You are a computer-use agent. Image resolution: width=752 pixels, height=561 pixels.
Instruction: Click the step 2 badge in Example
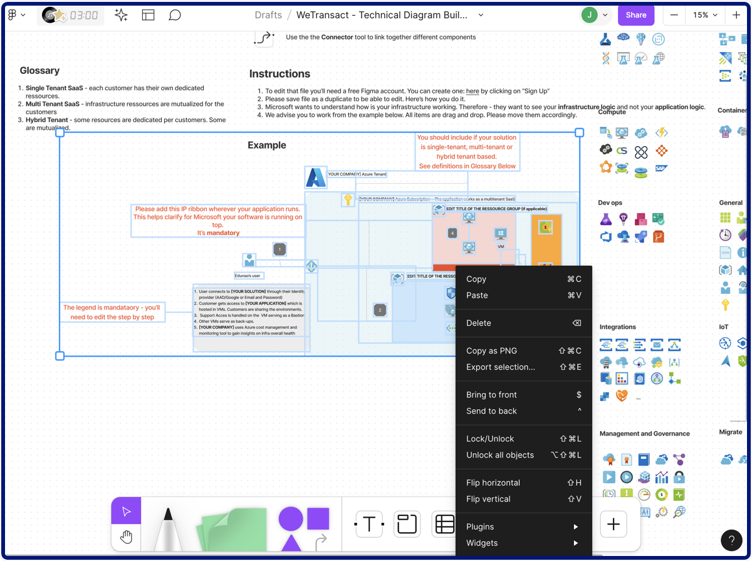pyautogui.click(x=379, y=310)
